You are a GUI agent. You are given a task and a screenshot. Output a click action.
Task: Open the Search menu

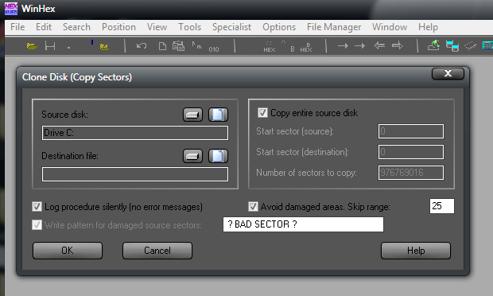click(x=76, y=27)
